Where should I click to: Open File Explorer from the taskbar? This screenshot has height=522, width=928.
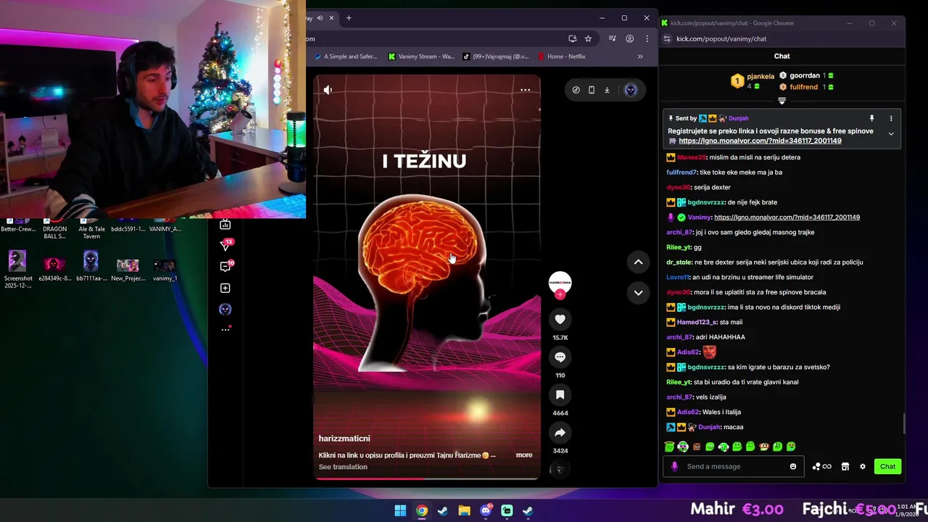(x=464, y=510)
